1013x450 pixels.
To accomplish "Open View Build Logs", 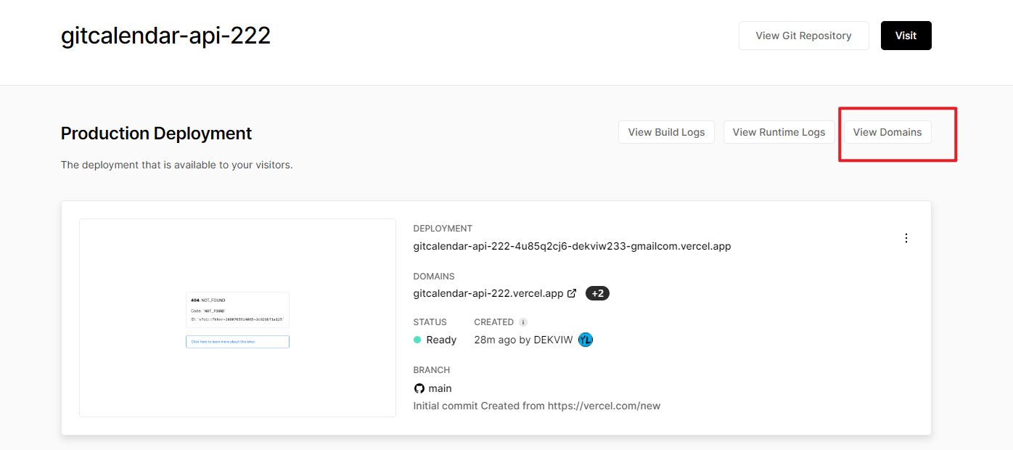I will (x=666, y=132).
